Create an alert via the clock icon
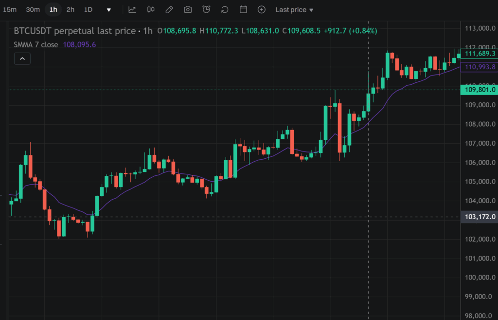 click(206, 9)
